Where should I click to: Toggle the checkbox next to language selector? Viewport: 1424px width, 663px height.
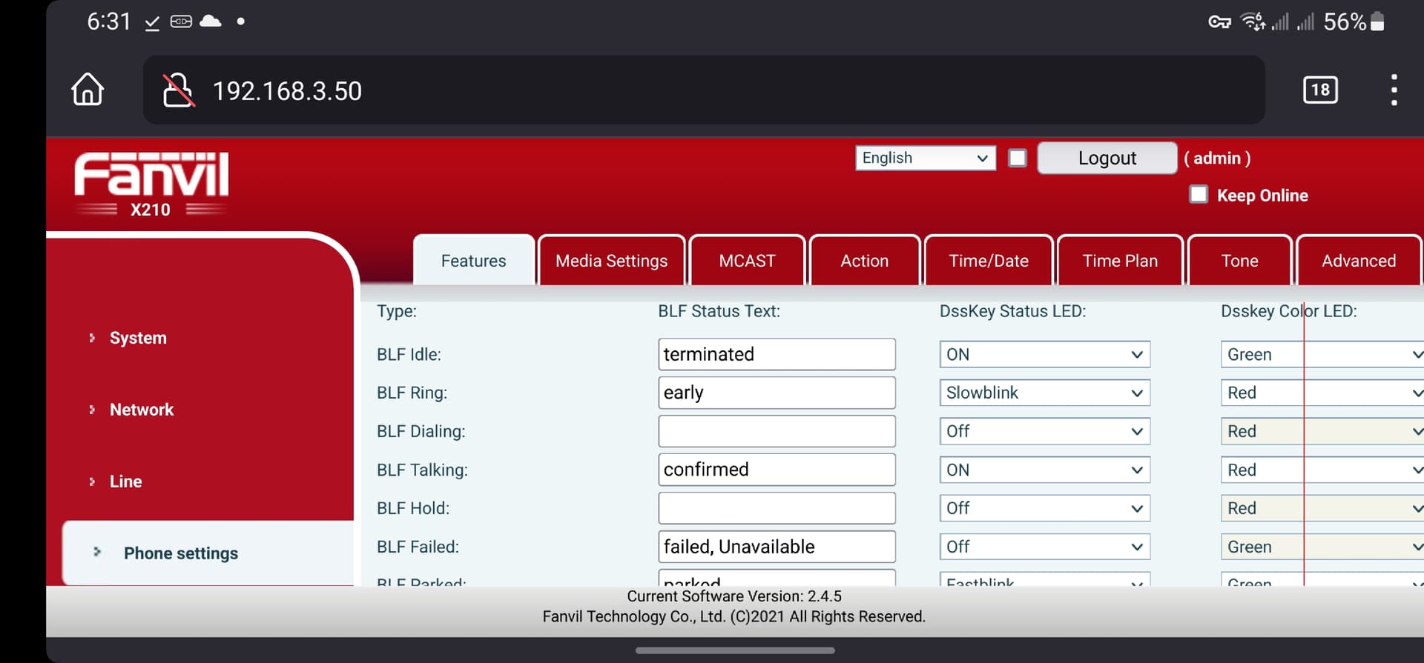1018,158
